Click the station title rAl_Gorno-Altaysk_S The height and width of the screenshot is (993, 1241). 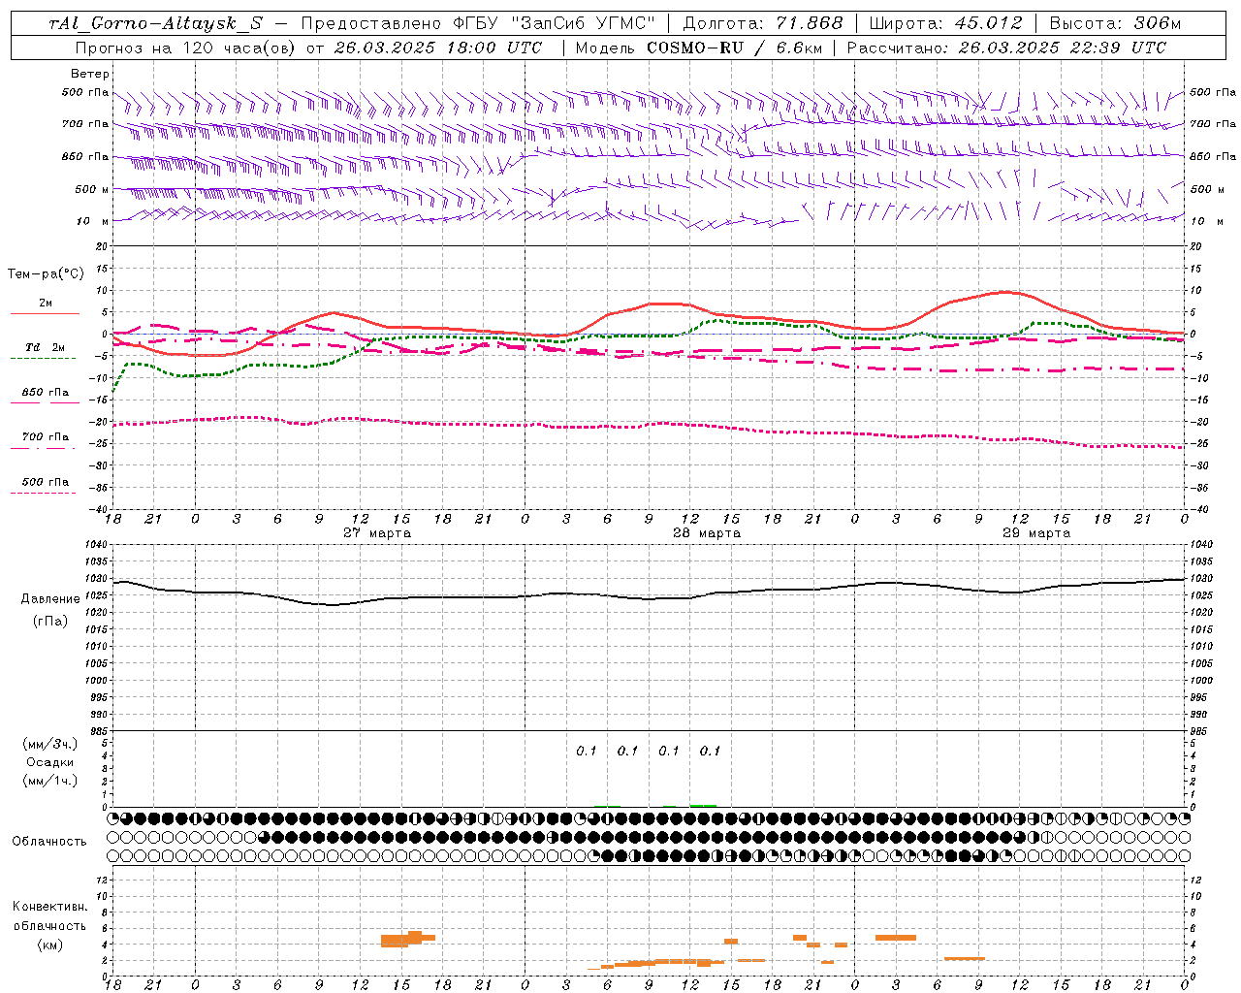155,24
